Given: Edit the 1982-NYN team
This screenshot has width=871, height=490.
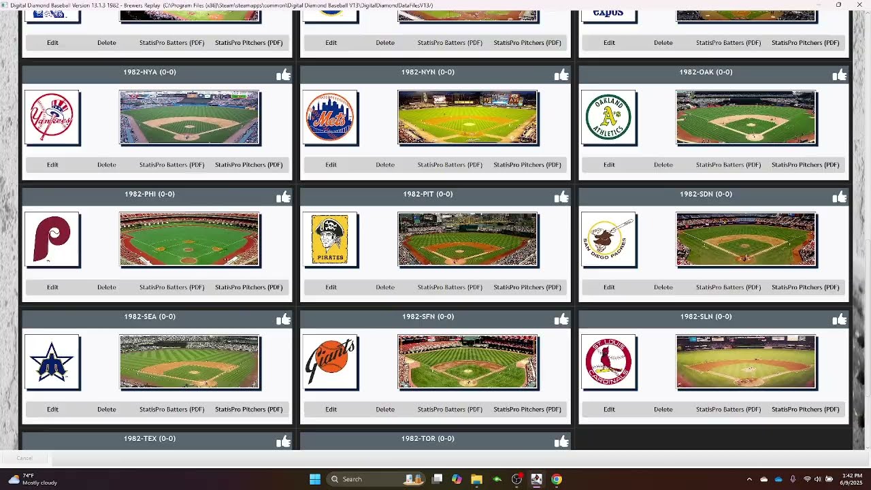Looking at the screenshot, I should pos(331,165).
